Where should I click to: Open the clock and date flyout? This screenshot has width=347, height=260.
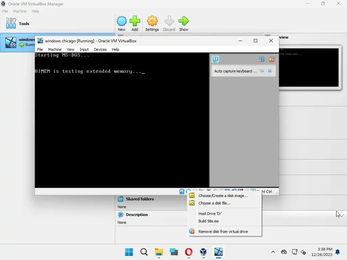[x=322, y=252]
